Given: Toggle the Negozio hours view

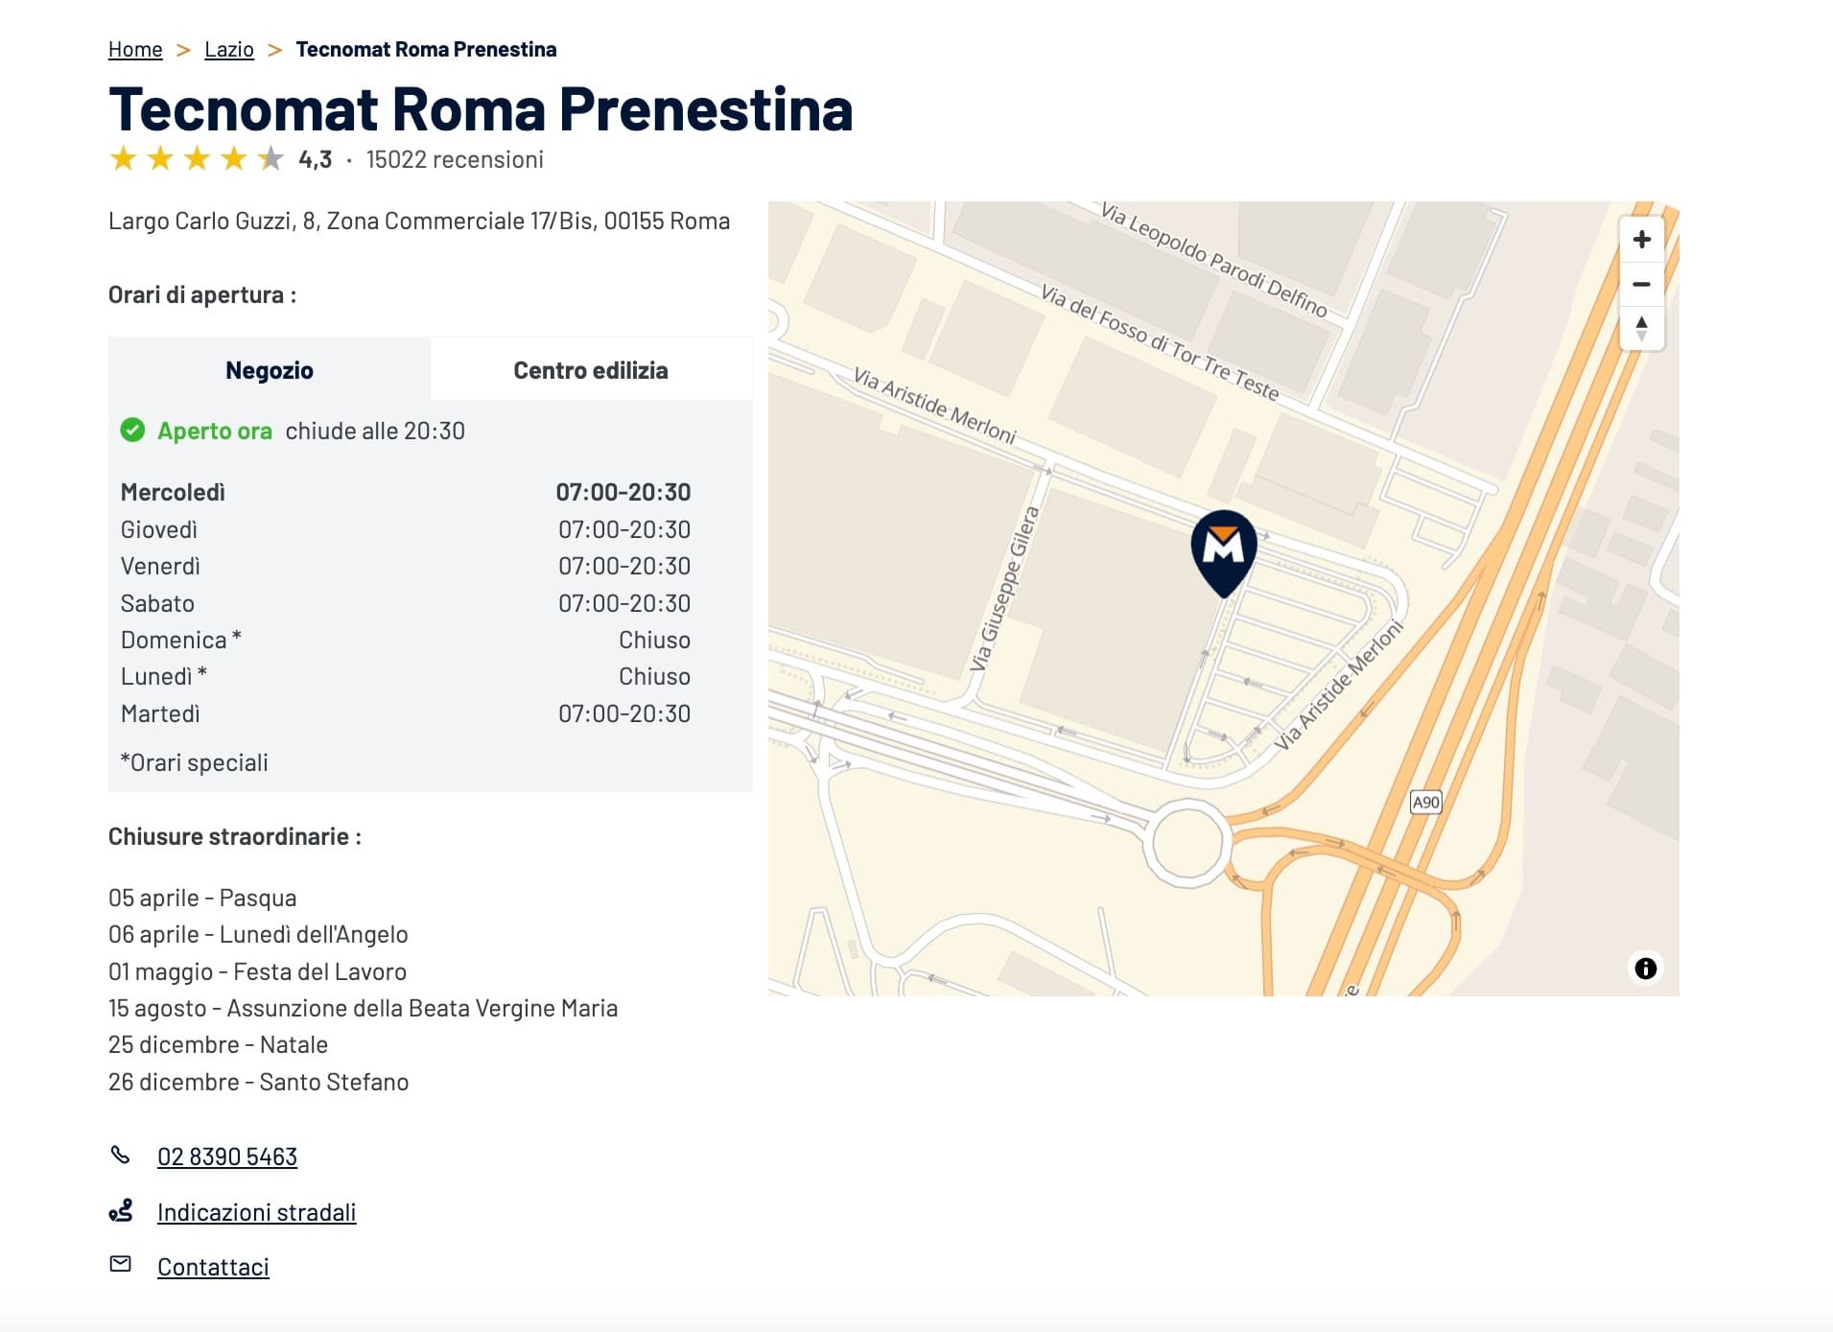Looking at the screenshot, I should [x=270, y=369].
